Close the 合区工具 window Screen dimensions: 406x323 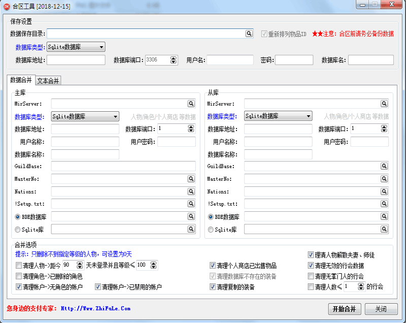coord(392,5)
